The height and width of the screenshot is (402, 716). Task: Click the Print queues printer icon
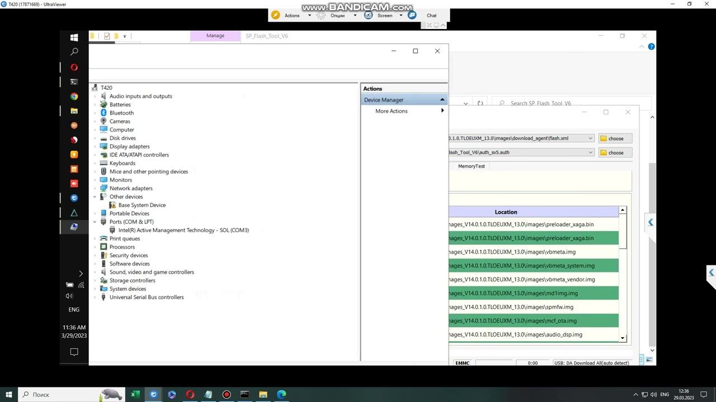click(x=103, y=238)
